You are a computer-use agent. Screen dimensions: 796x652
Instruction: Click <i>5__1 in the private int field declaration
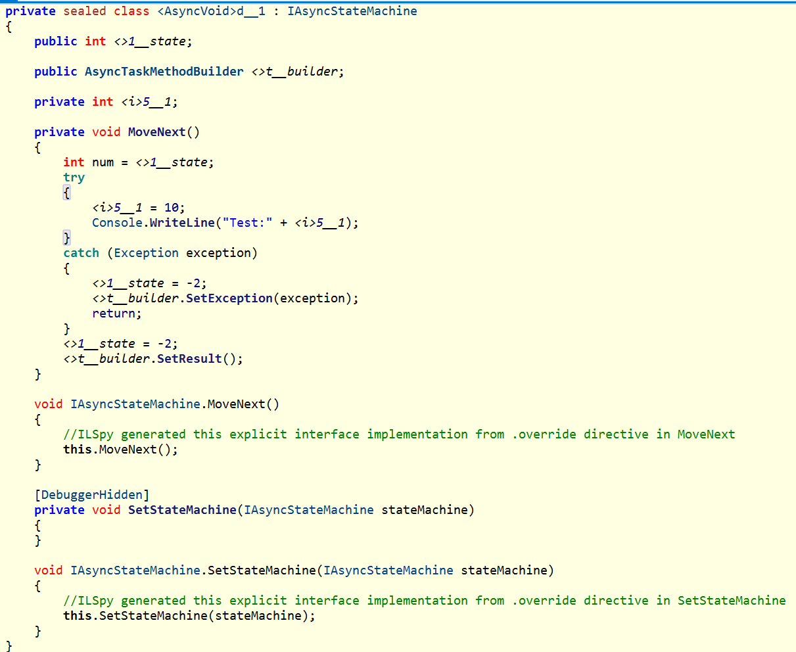[x=147, y=102]
